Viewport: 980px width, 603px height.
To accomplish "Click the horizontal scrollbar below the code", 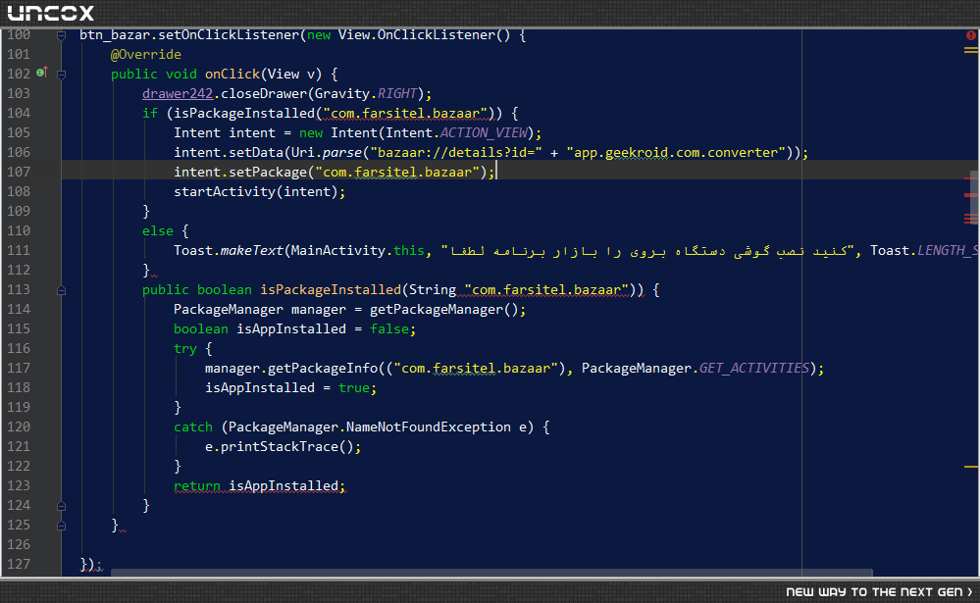I will (x=491, y=573).
